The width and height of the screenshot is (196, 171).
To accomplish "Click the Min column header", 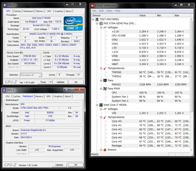I will [x=164, y=15].
